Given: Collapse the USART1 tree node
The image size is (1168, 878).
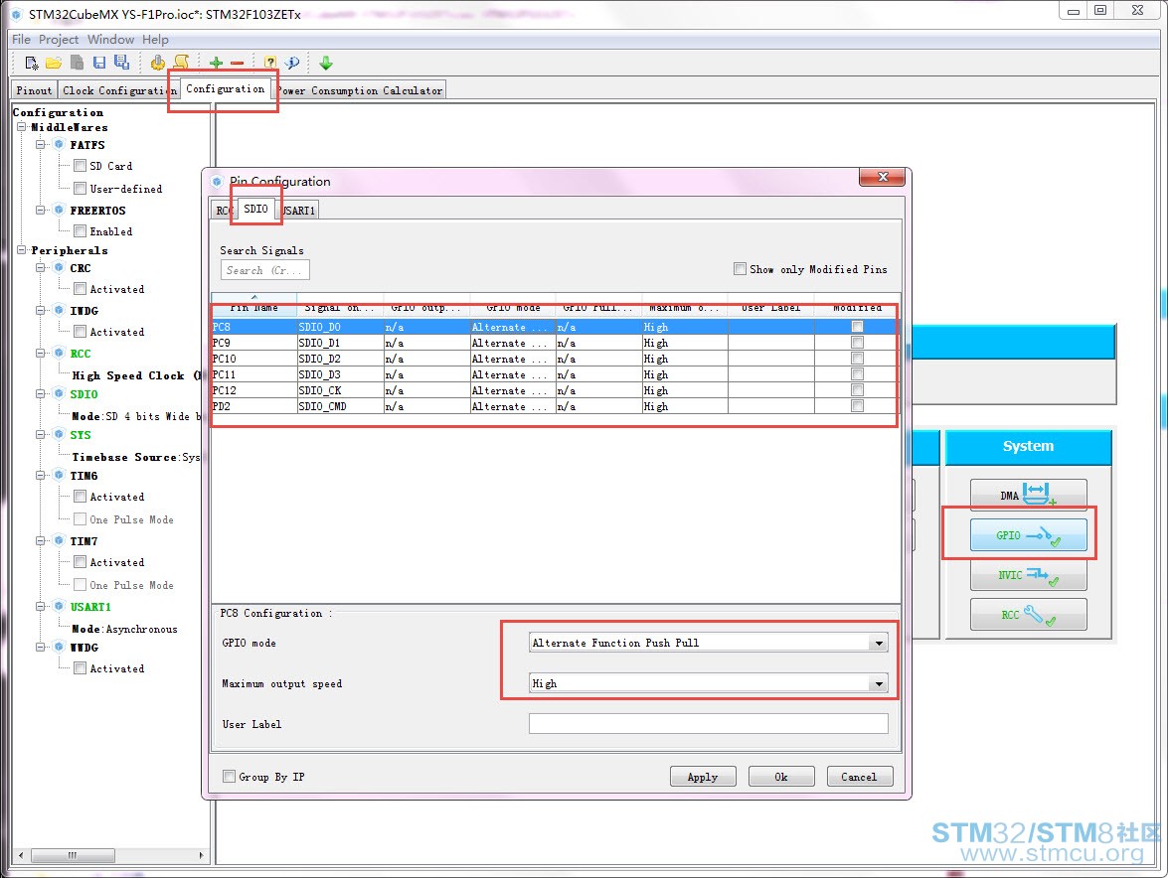Looking at the screenshot, I should click(41, 607).
